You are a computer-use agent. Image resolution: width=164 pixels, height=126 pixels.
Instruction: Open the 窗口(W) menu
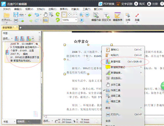[98, 9]
